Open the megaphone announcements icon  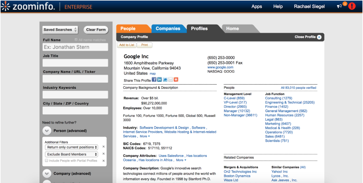(340, 6)
